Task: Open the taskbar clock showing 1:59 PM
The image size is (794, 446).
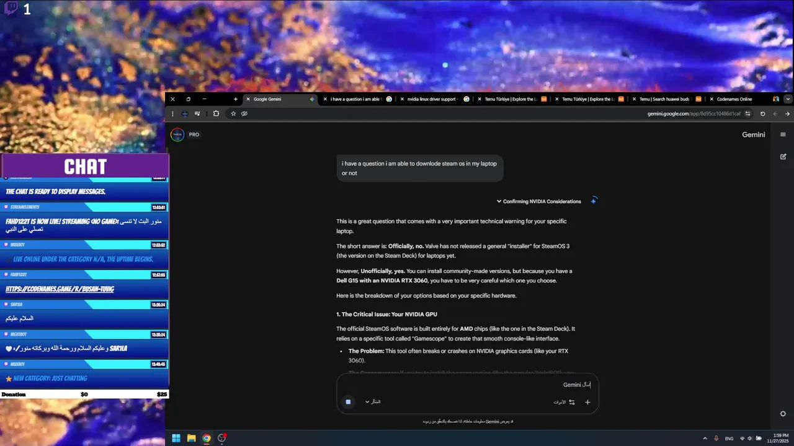Action: pyautogui.click(x=777, y=438)
